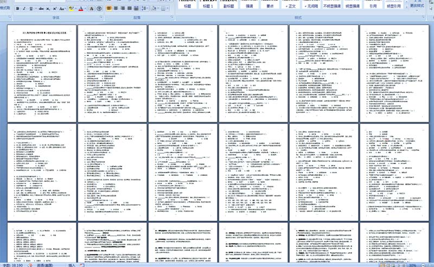The image size is (434, 267).
Task: Apply the 引用 quote style
Action: (x=373, y=4)
